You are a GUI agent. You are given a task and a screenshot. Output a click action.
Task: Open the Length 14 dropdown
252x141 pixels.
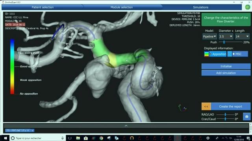242,36
